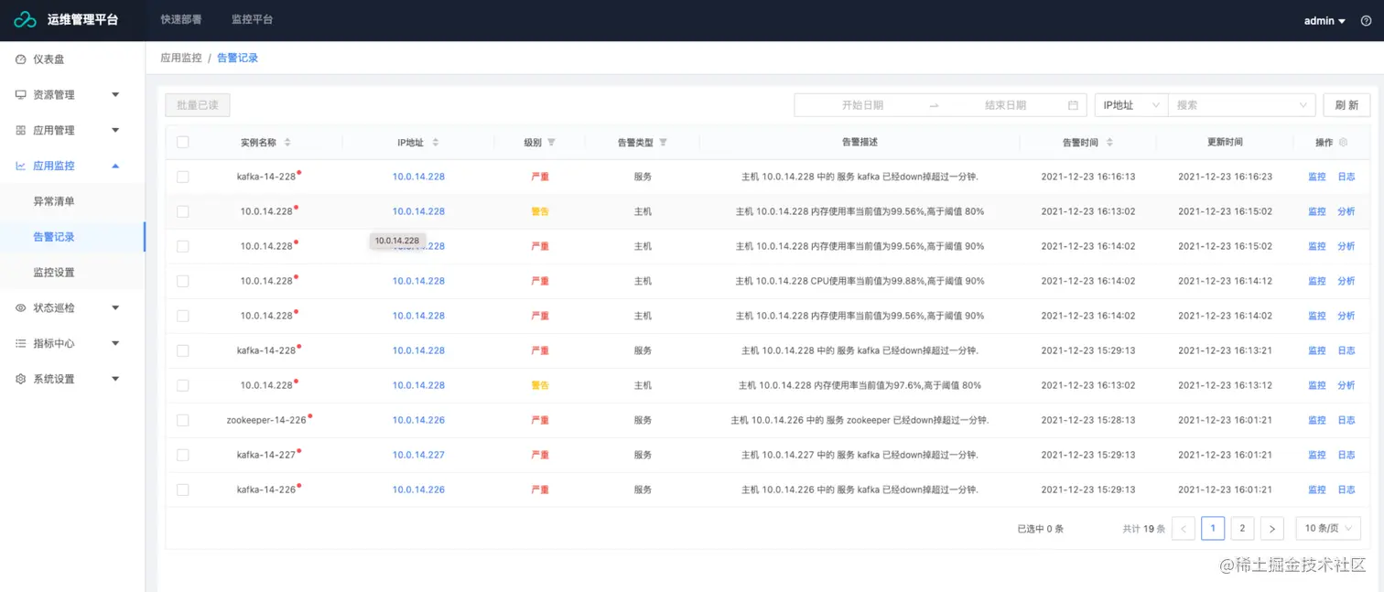Click the 应用监控 breadcrumb
This screenshot has height=592, width=1384.
point(181,58)
